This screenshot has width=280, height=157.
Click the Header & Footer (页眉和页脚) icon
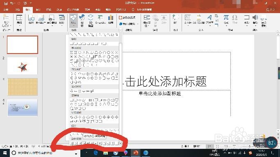coord(199,18)
